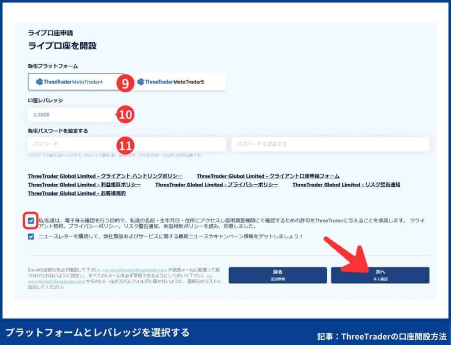Click the 口座レバレッジ label
The image size is (451, 345).
point(45,100)
